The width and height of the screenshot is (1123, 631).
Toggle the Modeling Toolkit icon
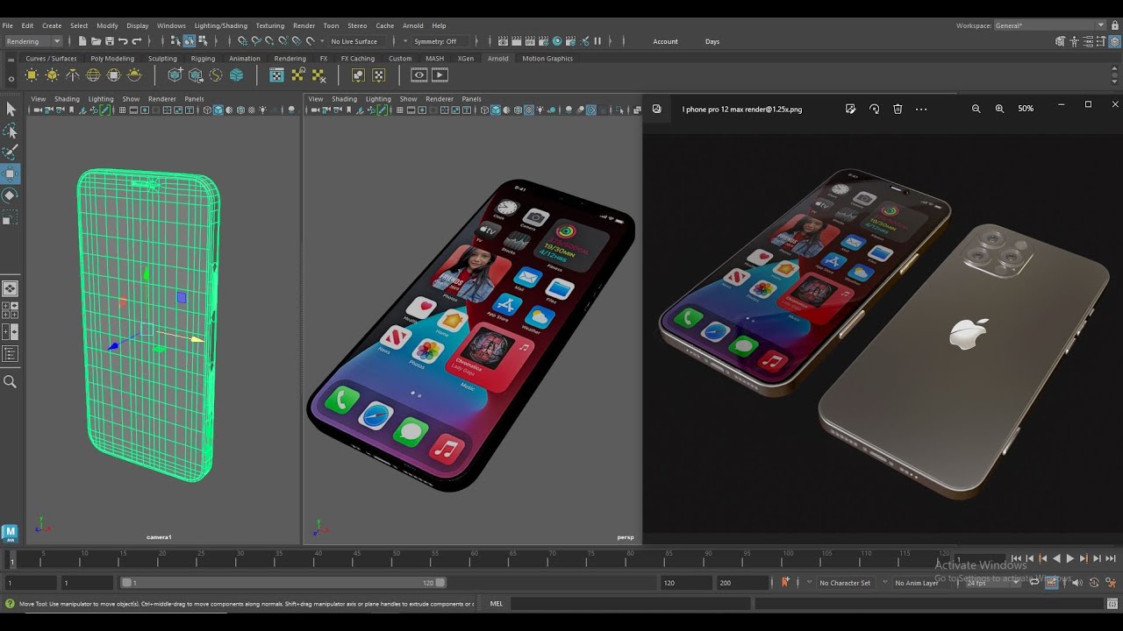[1061, 41]
